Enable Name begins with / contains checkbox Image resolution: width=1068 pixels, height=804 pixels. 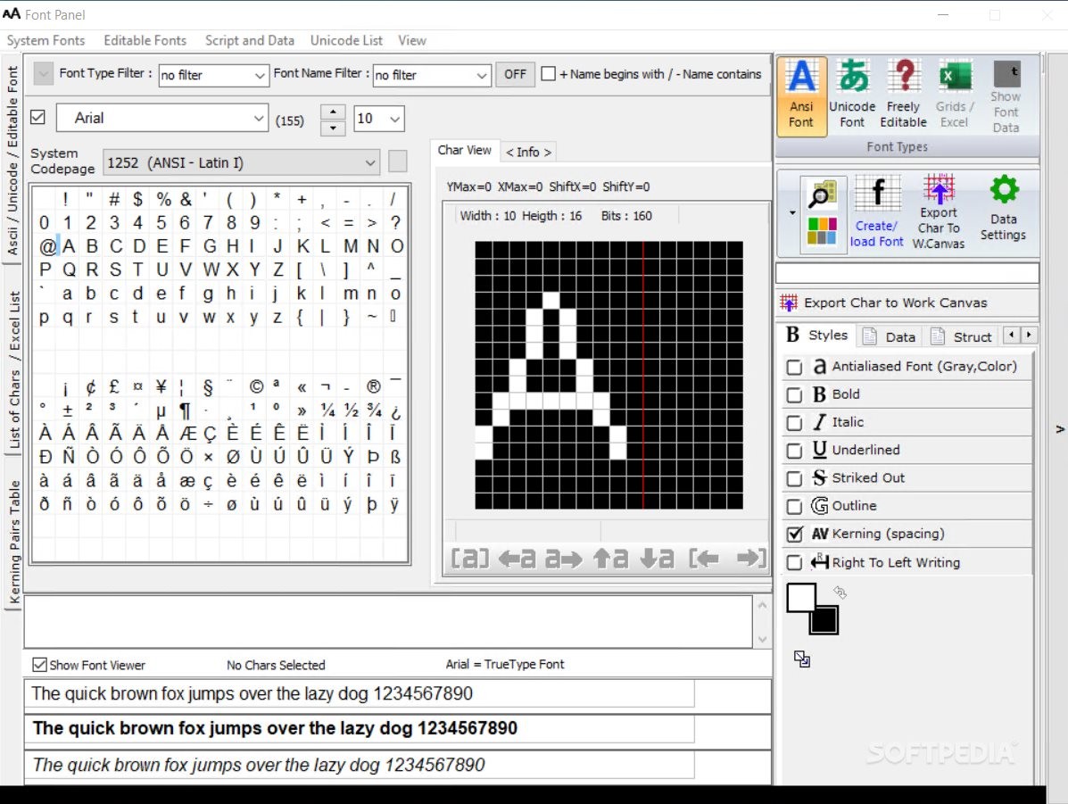[x=549, y=73]
